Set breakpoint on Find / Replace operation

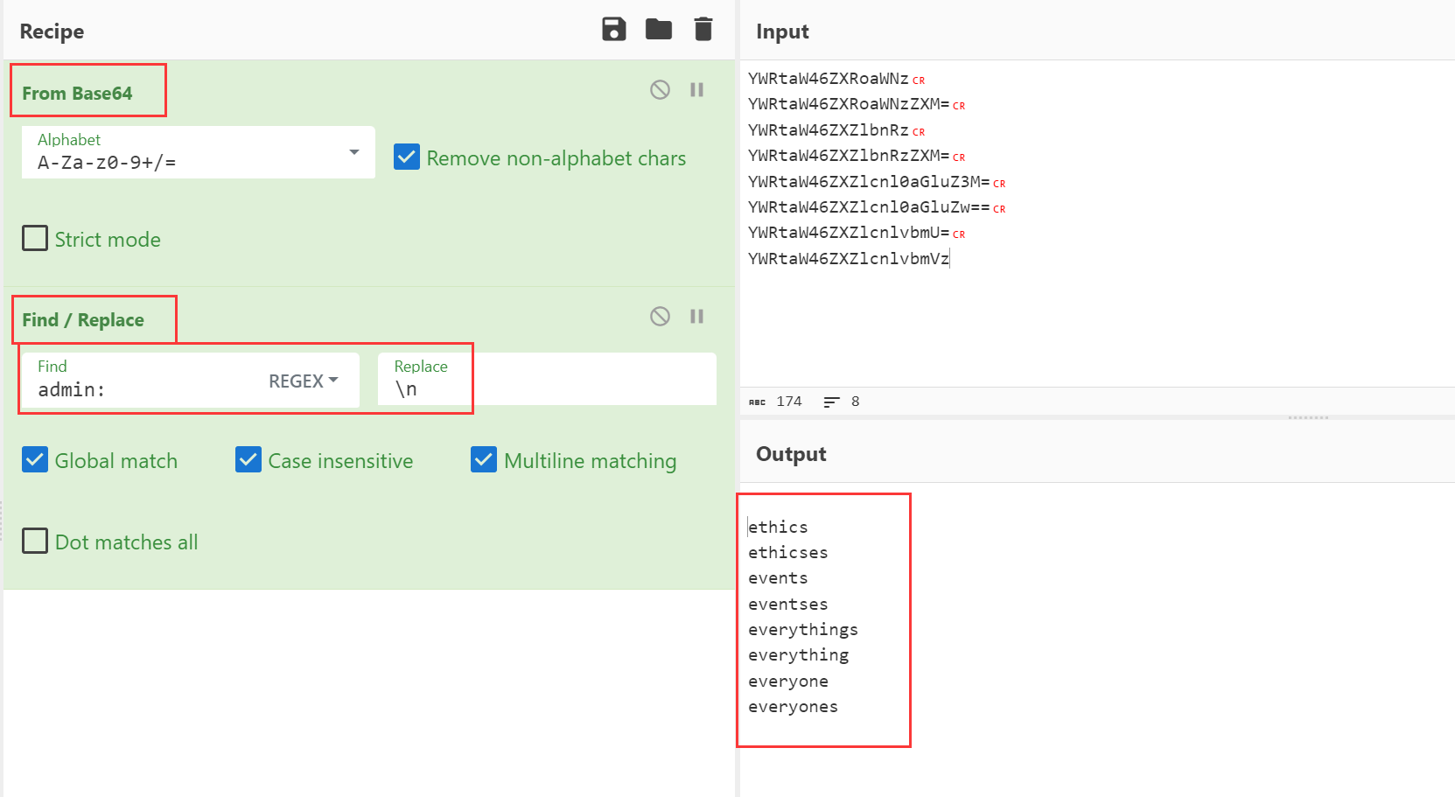point(696,316)
